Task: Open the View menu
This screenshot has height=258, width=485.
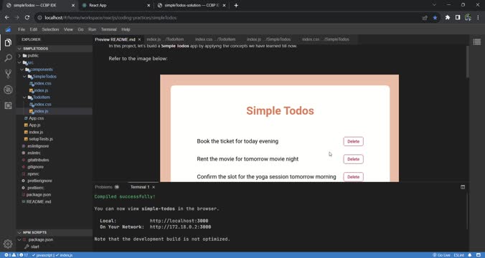Action: coord(68,29)
